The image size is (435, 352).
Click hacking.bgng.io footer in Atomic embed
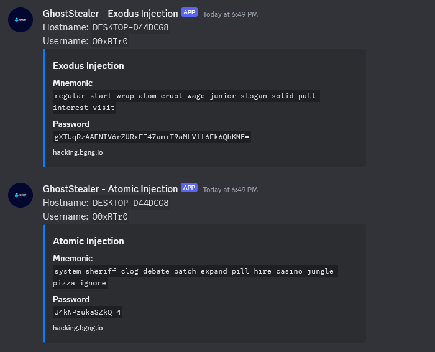78,328
